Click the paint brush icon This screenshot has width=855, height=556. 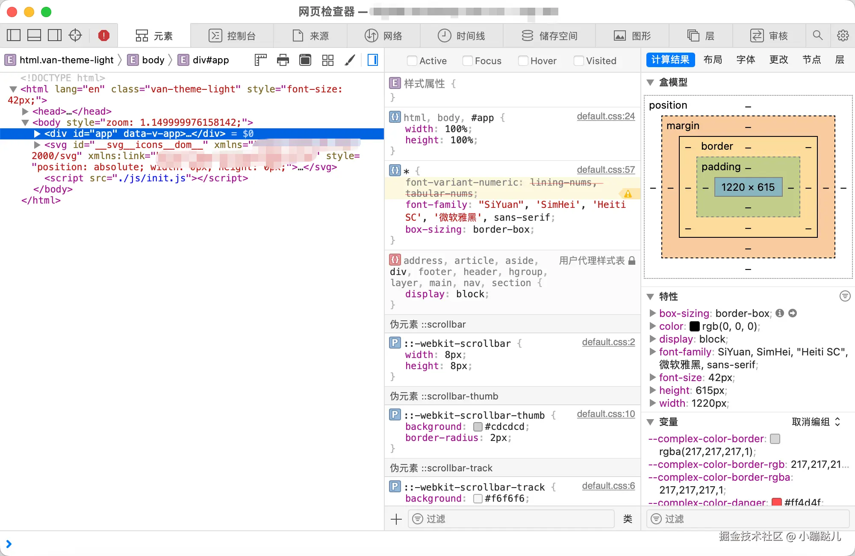(350, 60)
